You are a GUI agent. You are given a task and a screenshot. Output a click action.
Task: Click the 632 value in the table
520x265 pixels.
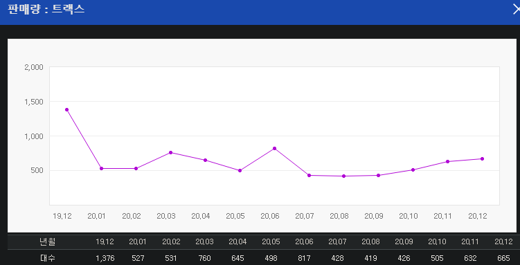(x=470, y=258)
